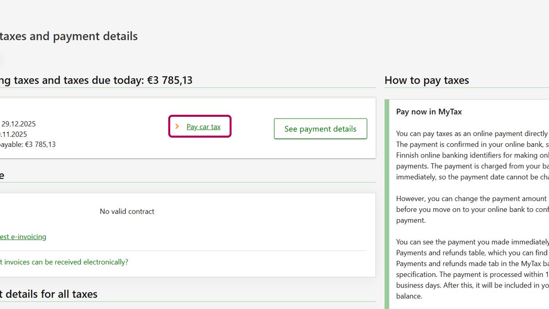The width and height of the screenshot is (549, 309).
Task: Expand the invoices received electronically question
Action: (x=64, y=262)
